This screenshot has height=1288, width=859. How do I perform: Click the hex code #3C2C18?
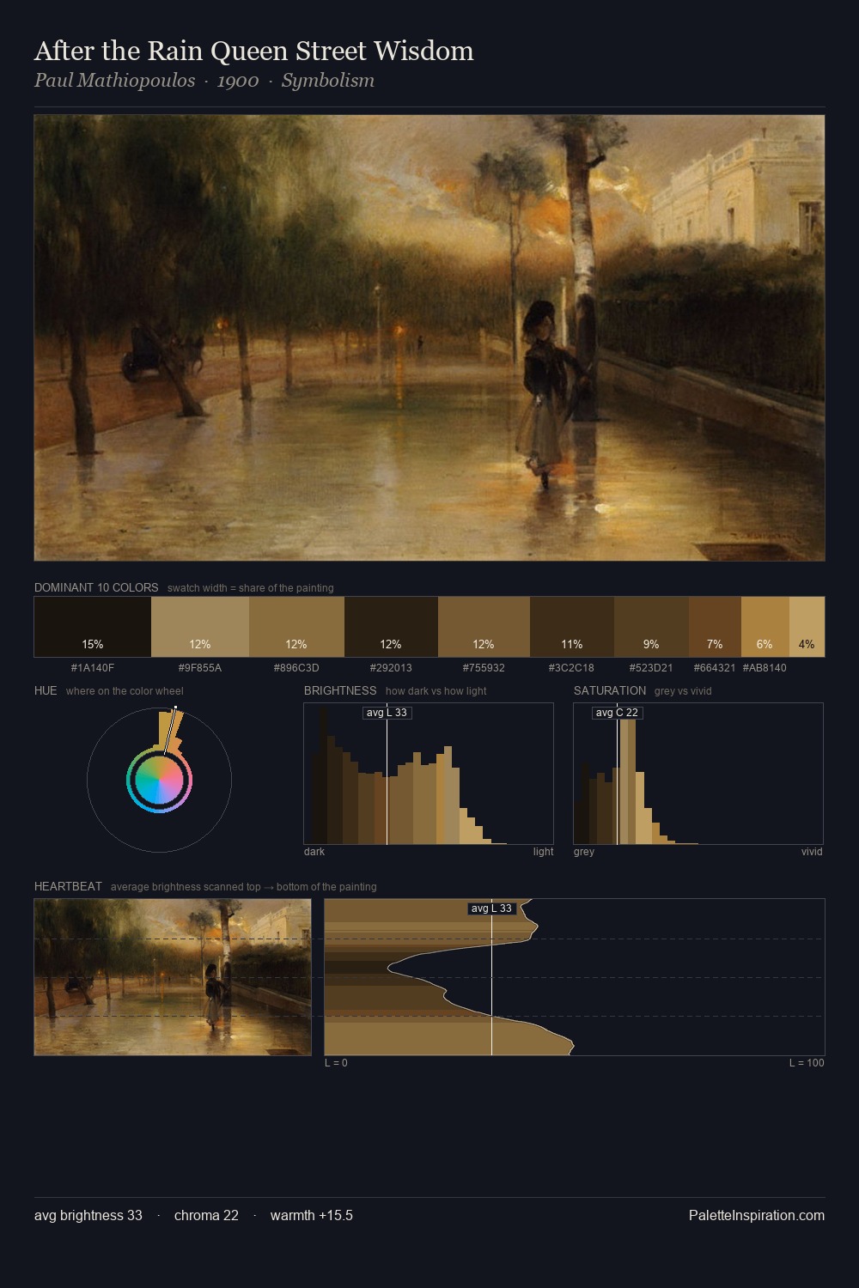click(x=572, y=668)
